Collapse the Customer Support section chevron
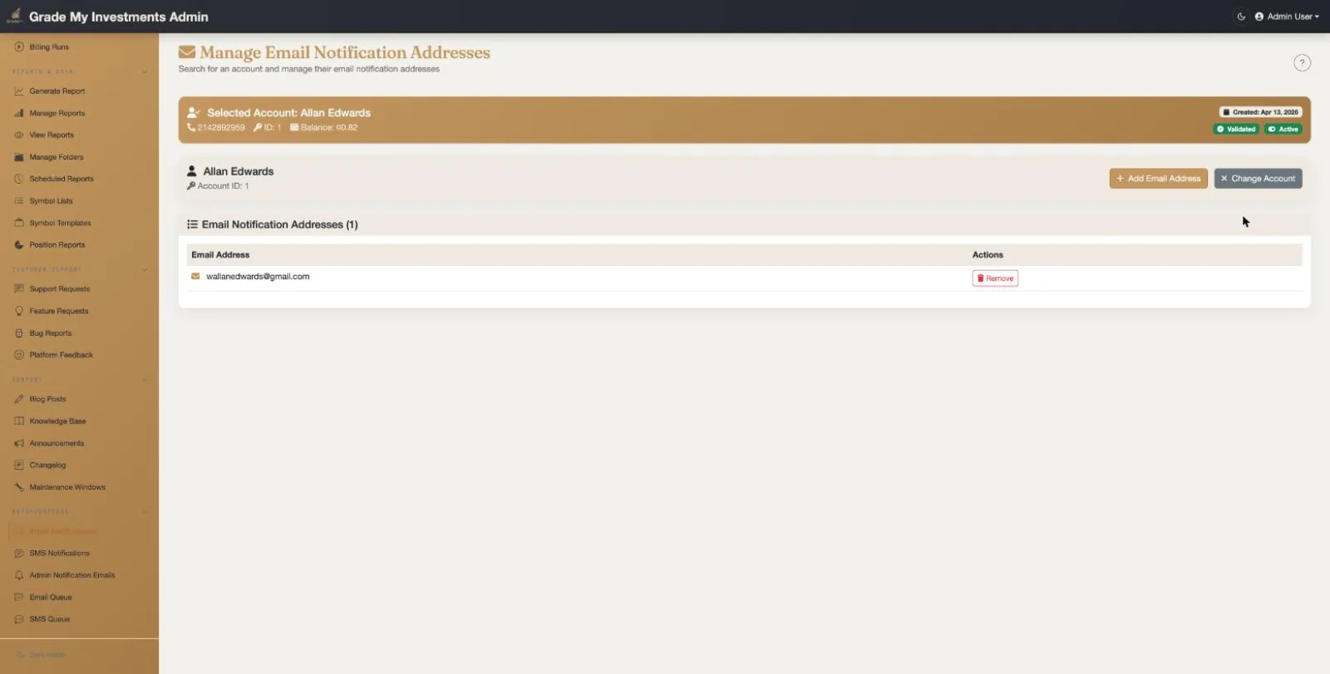This screenshot has height=674, width=1330. click(145, 269)
